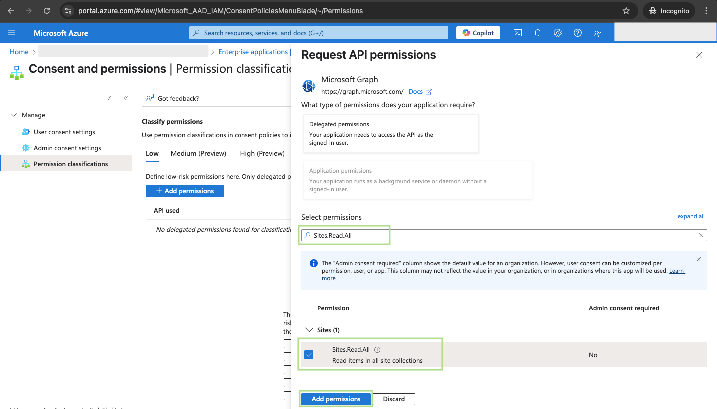
Task: Click the Sites.Read.All info icon
Action: [x=377, y=350]
